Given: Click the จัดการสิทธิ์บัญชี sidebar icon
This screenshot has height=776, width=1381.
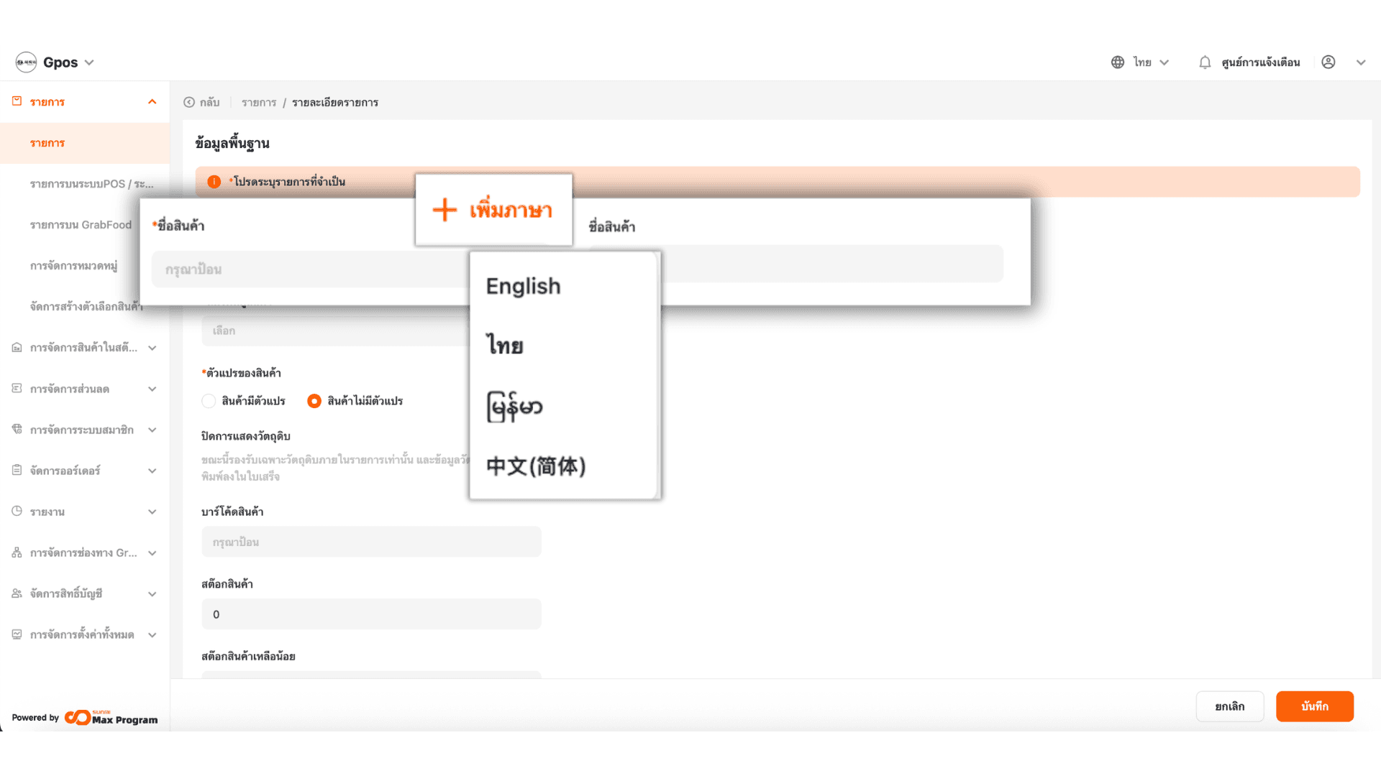Looking at the screenshot, I should pos(17,593).
